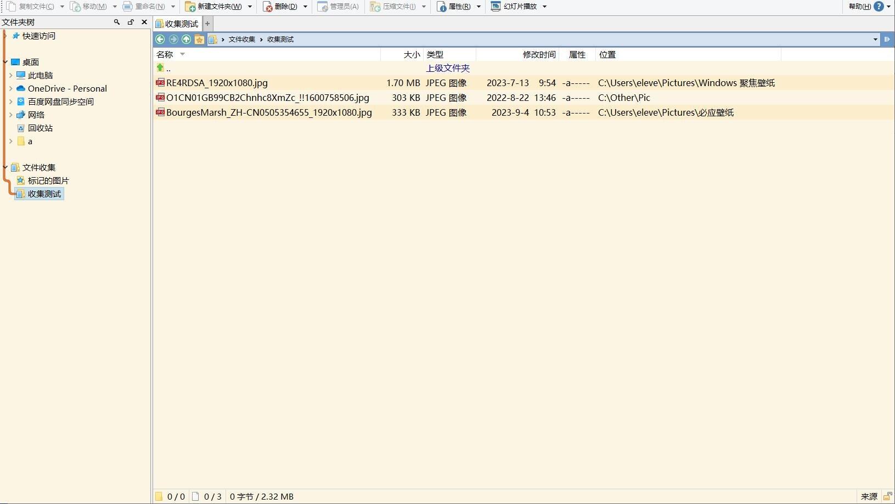Screen dimensions: 895x504
Task: Click 文件收集 in the breadcrumb path
Action: [x=242, y=39]
